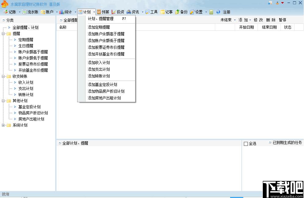Open the help question mark icon
This screenshot has width=304, height=198.
pyautogui.click(x=218, y=12)
